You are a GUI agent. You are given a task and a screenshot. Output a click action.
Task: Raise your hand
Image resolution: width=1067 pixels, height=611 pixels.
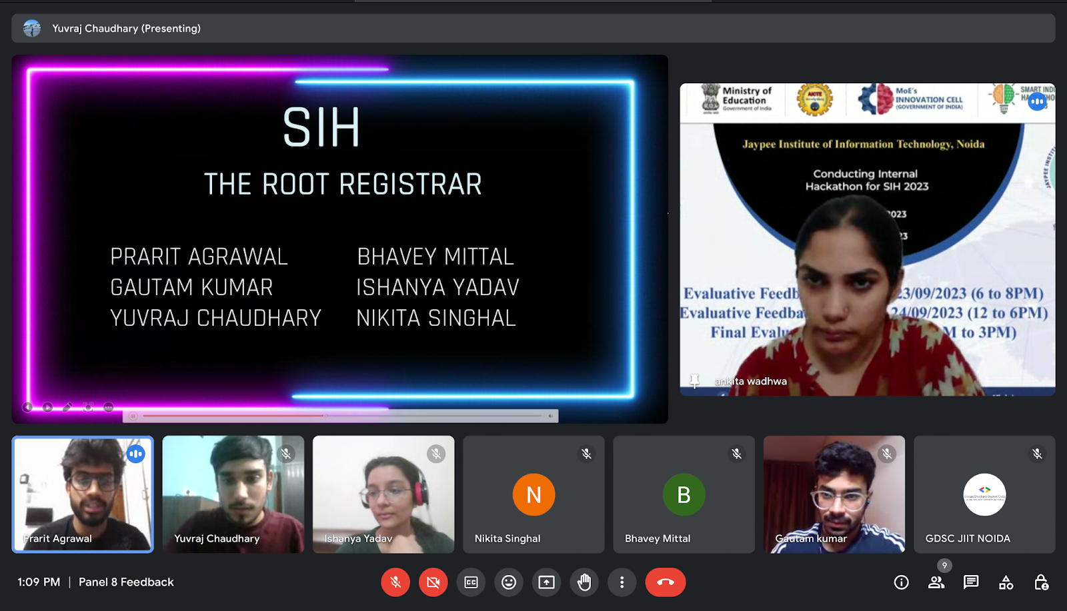click(584, 582)
